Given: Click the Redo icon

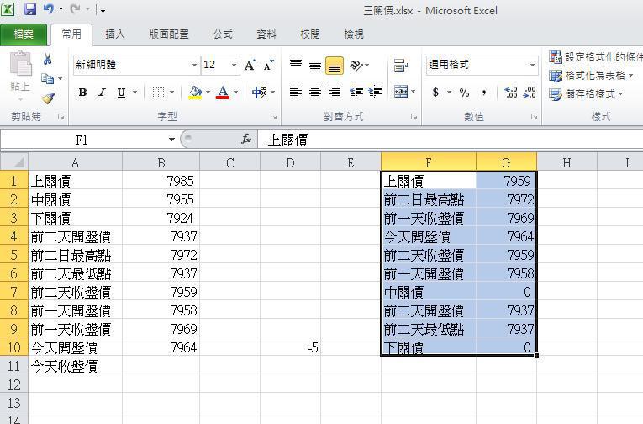Looking at the screenshot, I should click(x=75, y=9).
